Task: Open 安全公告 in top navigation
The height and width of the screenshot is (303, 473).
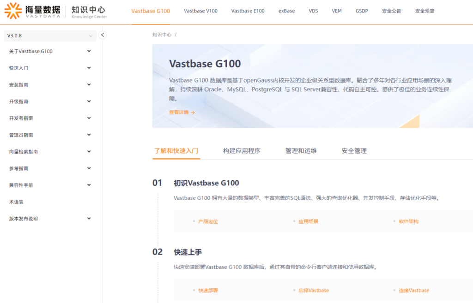Action: 392,11
